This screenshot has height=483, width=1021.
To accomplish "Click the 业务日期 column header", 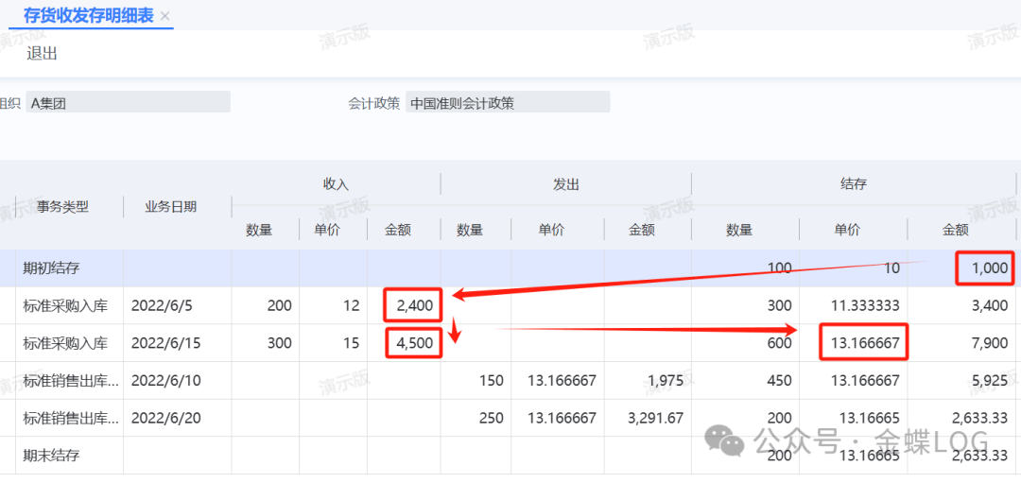I will (170, 207).
